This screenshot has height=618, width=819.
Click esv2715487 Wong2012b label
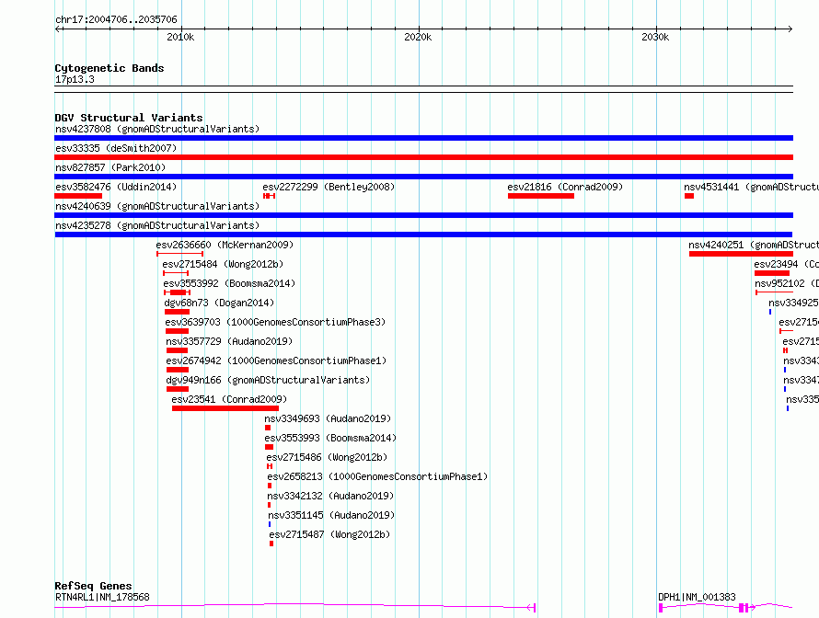pyautogui.click(x=329, y=534)
